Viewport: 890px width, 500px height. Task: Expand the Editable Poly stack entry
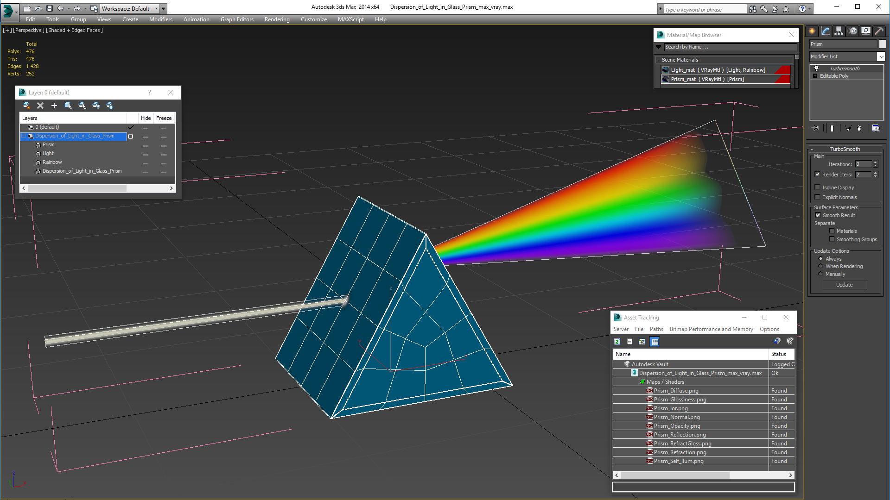(815, 76)
